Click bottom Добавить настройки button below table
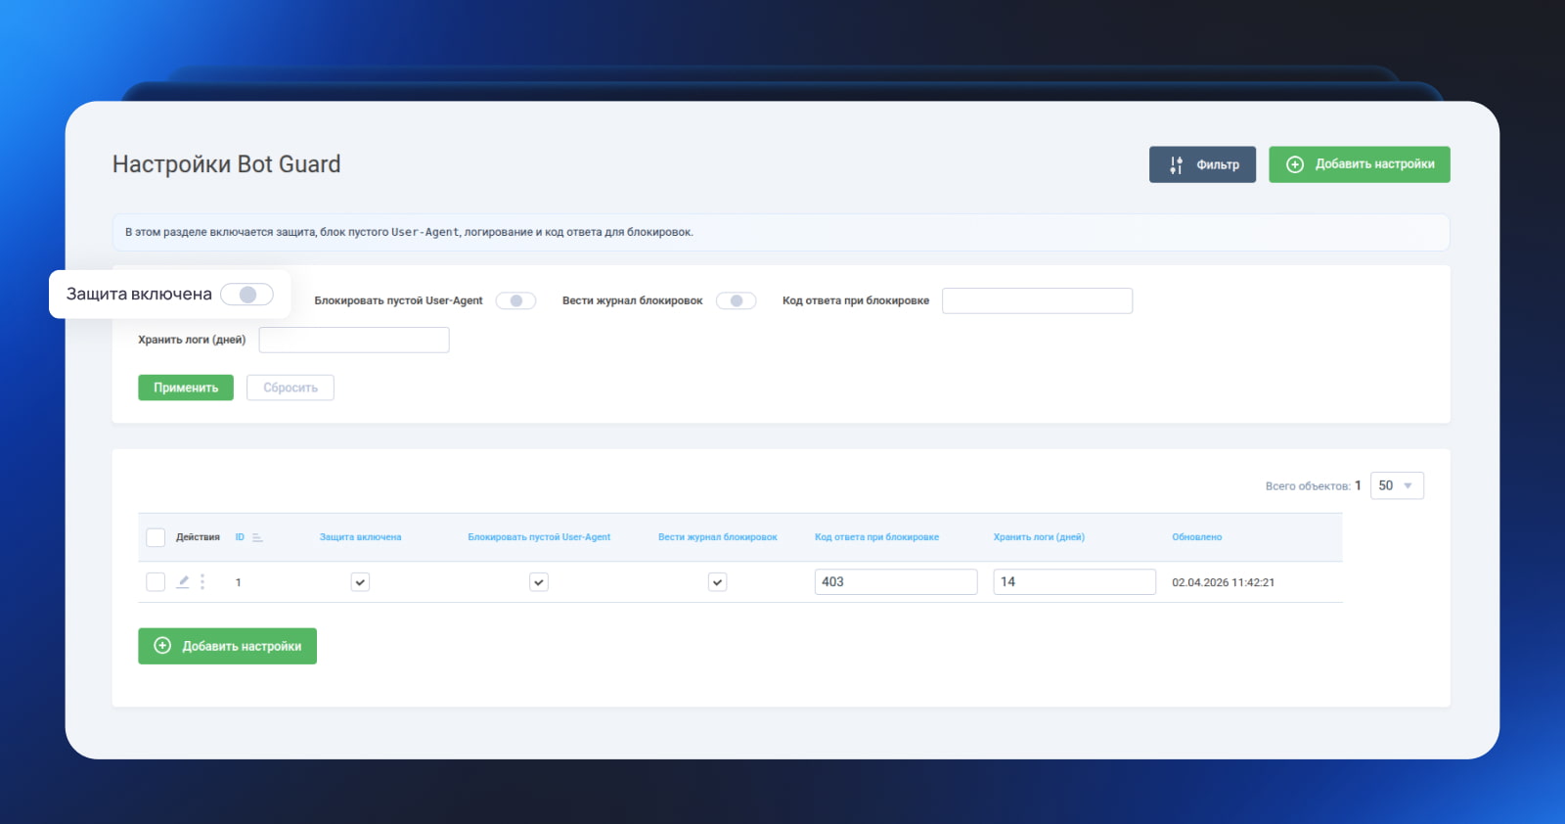Viewport: 1565px width, 824px height. coord(227,646)
